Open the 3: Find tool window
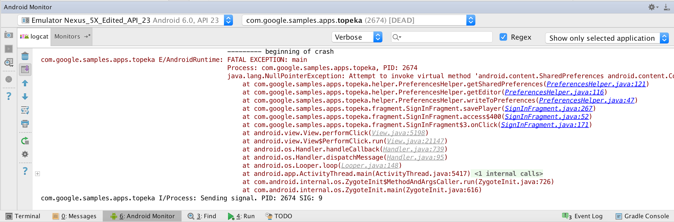Image resolution: width=674 pixels, height=222 pixels. [202, 216]
